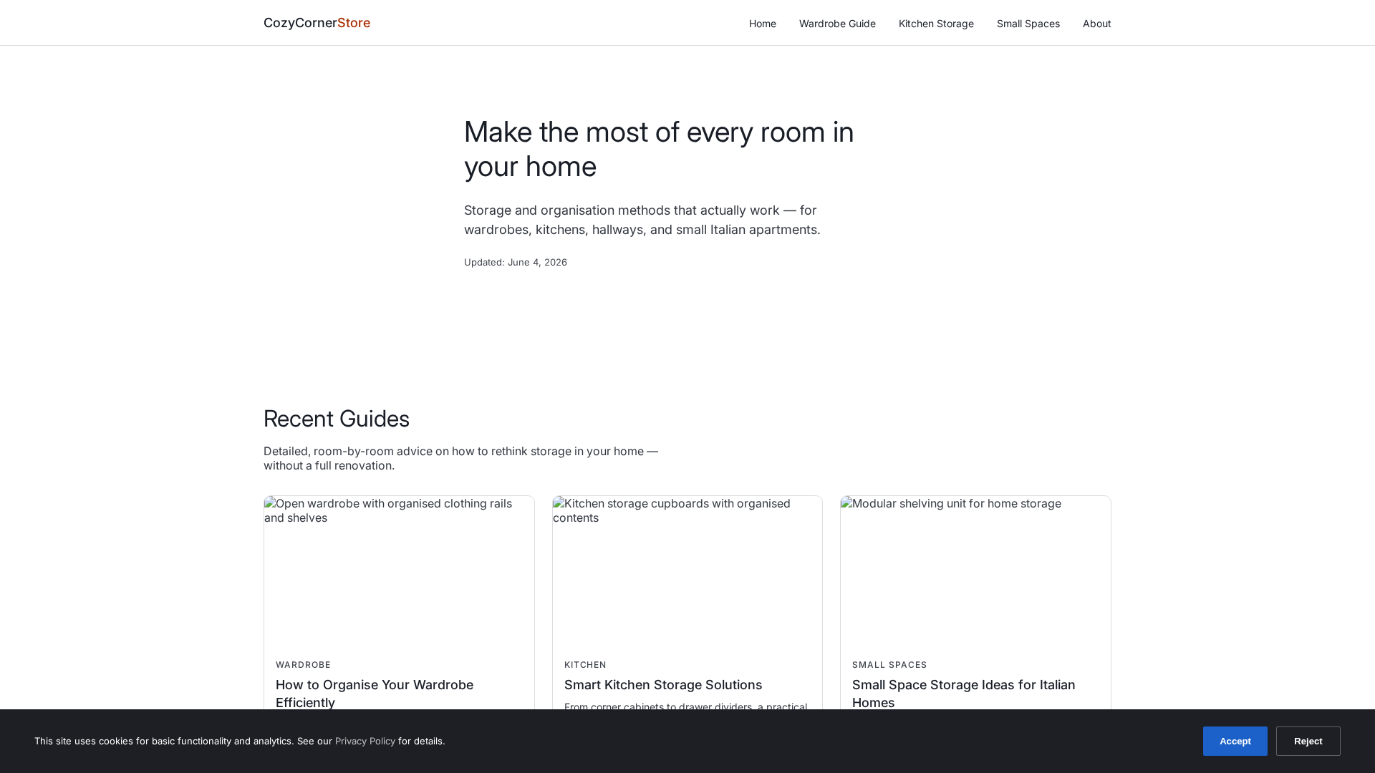
Task: Reject cookies in the banner
Action: (1308, 741)
